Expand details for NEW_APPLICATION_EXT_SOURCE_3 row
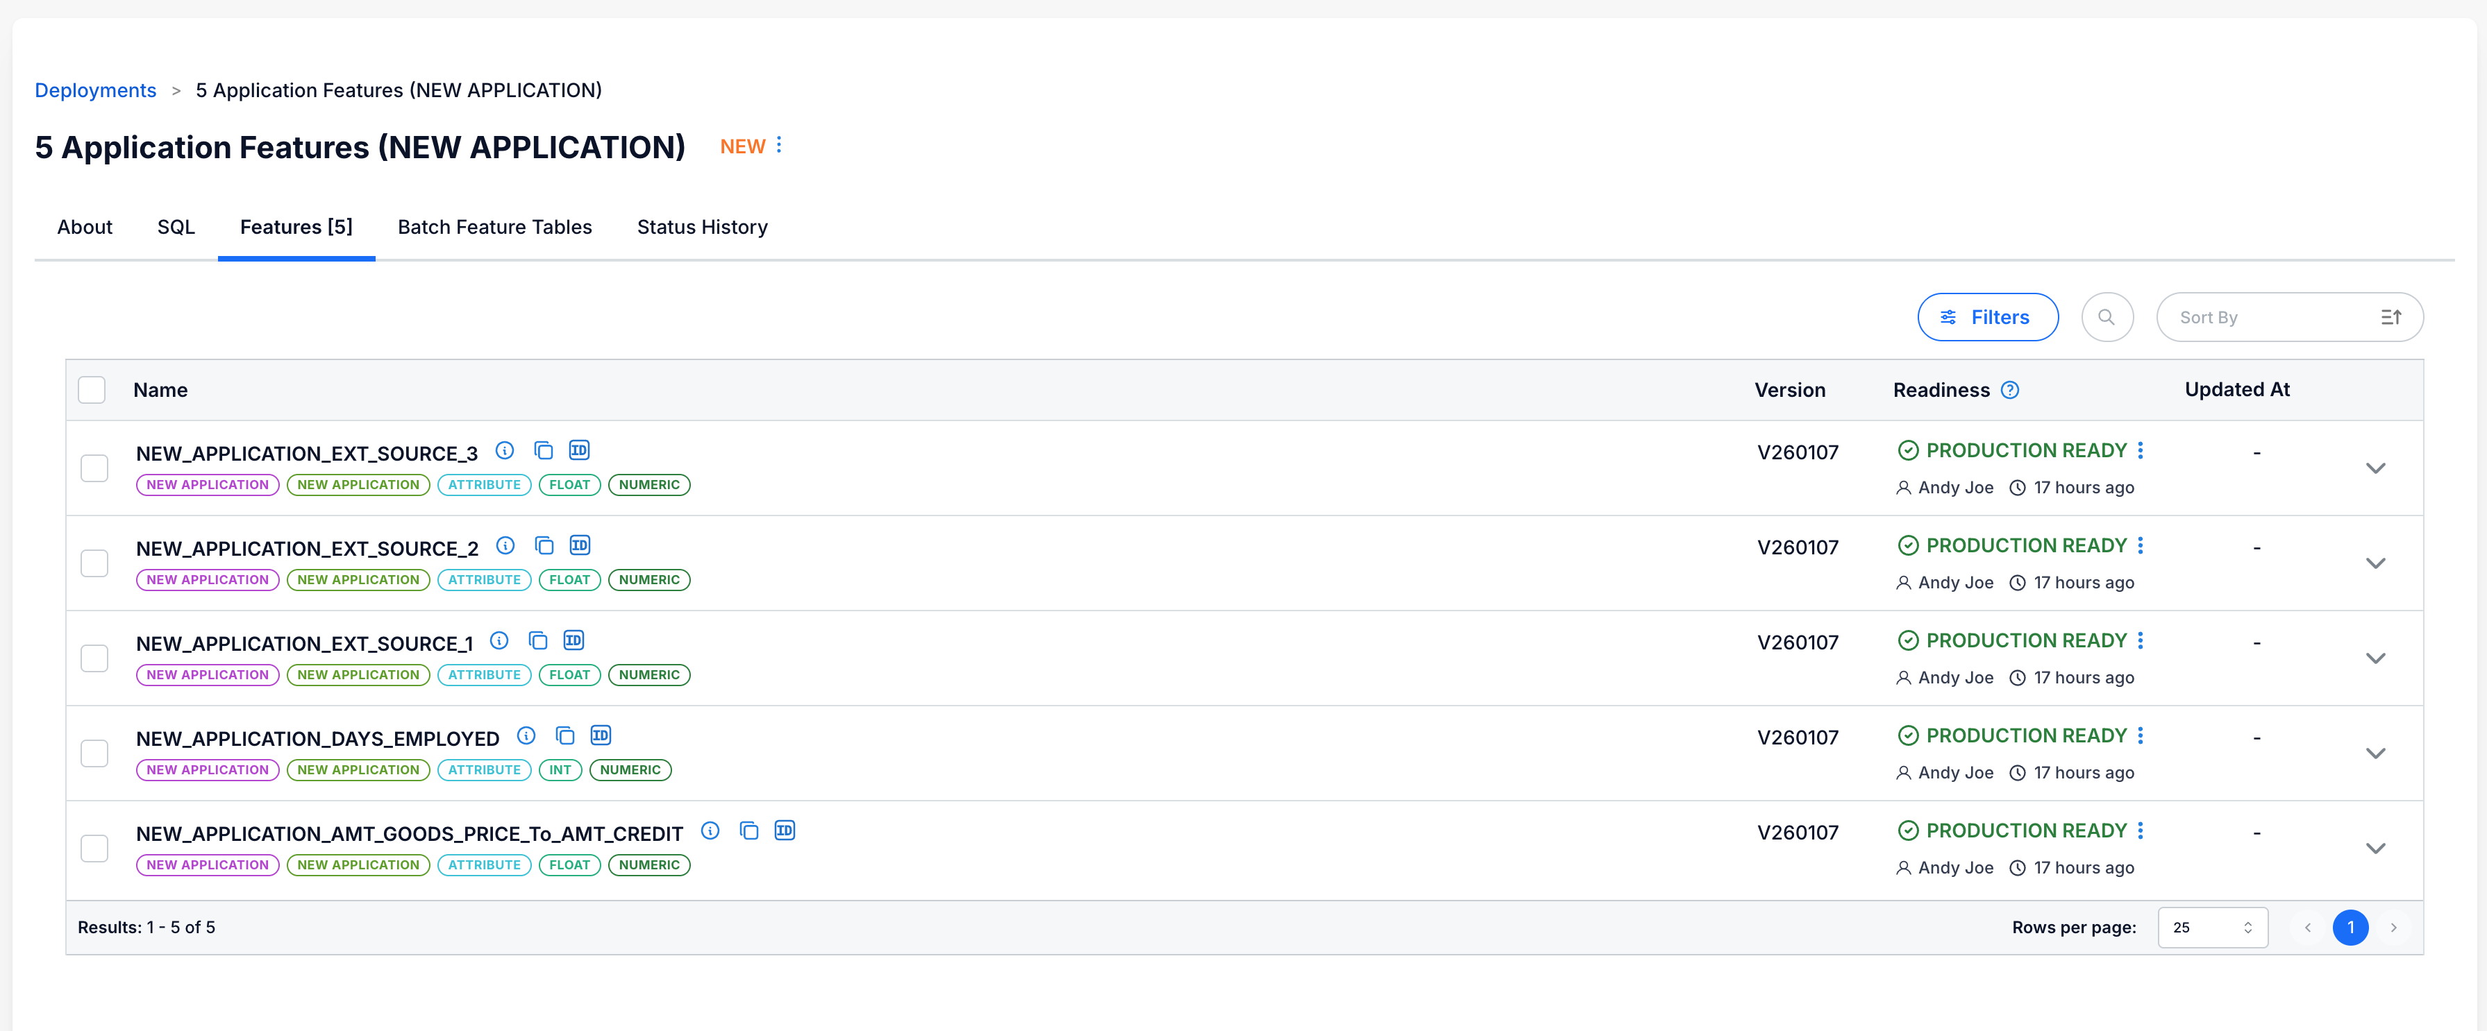 [2376, 468]
